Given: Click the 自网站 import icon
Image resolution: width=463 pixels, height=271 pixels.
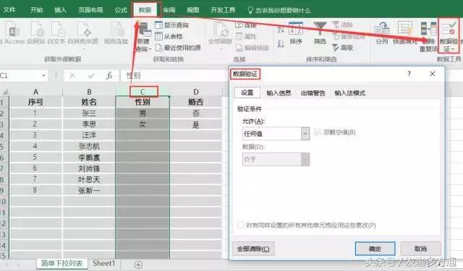Looking at the screenshot, I should click(36, 33).
